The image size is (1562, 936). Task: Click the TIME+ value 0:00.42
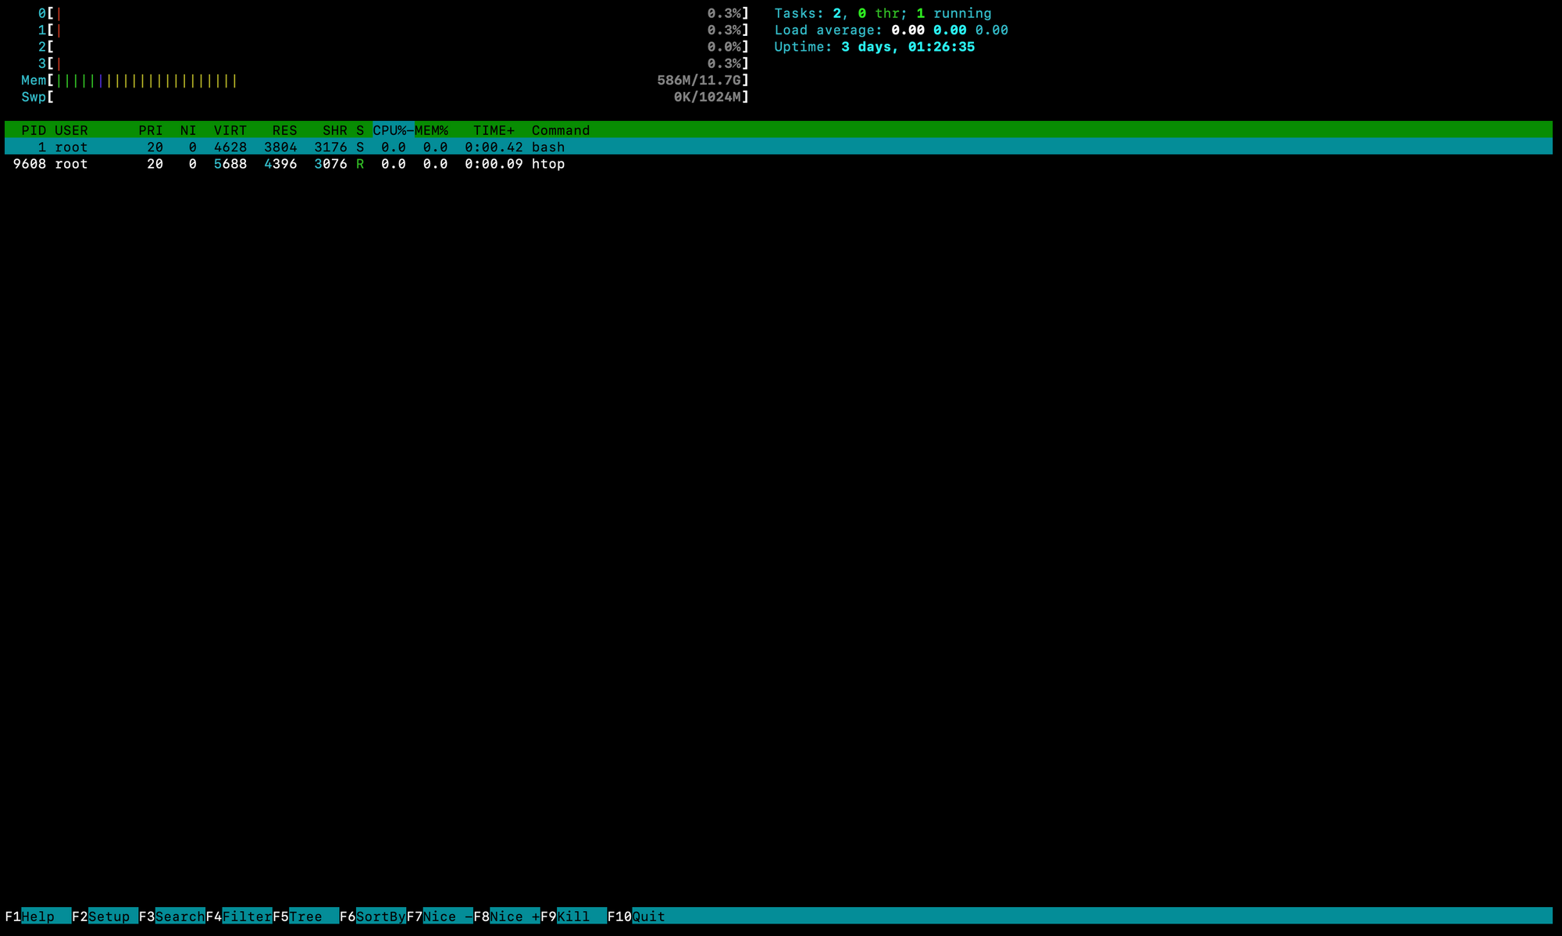(494, 147)
